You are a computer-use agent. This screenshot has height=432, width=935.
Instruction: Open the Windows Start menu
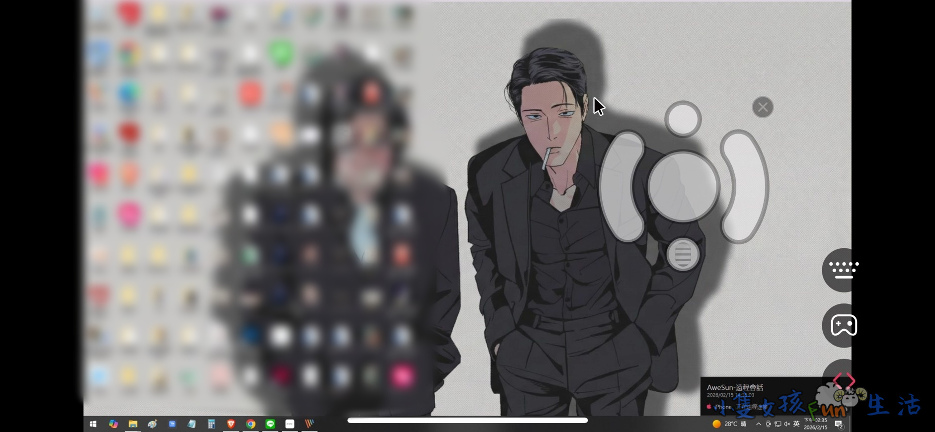[93, 424]
